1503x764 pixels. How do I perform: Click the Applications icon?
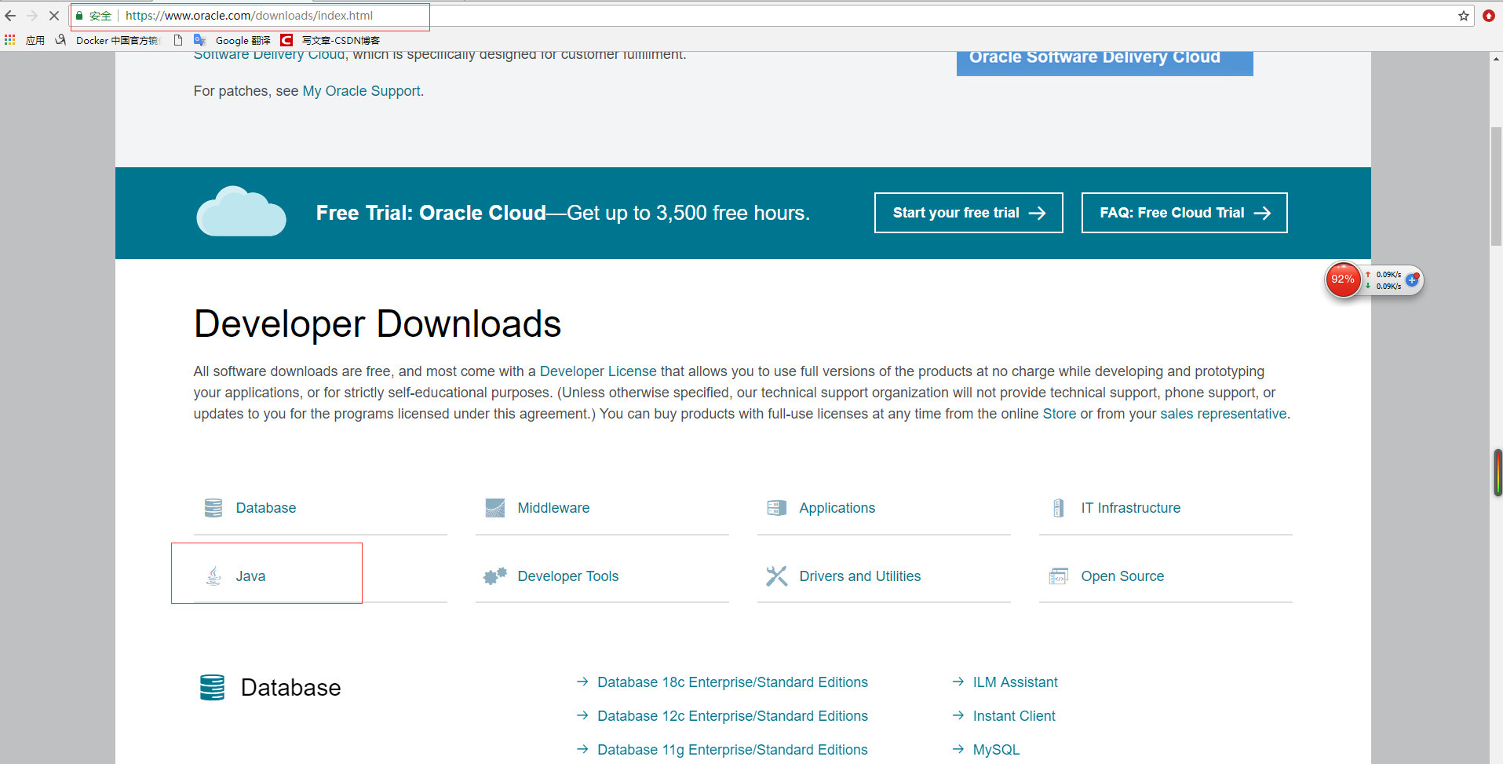coord(777,508)
